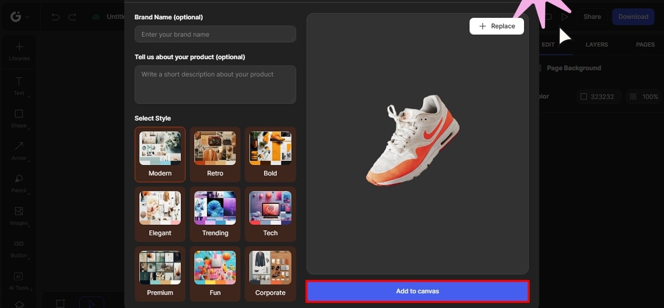The width and height of the screenshot is (664, 308).
Task: Switch to the PAGES tab
Action: (x=645, y=44)
